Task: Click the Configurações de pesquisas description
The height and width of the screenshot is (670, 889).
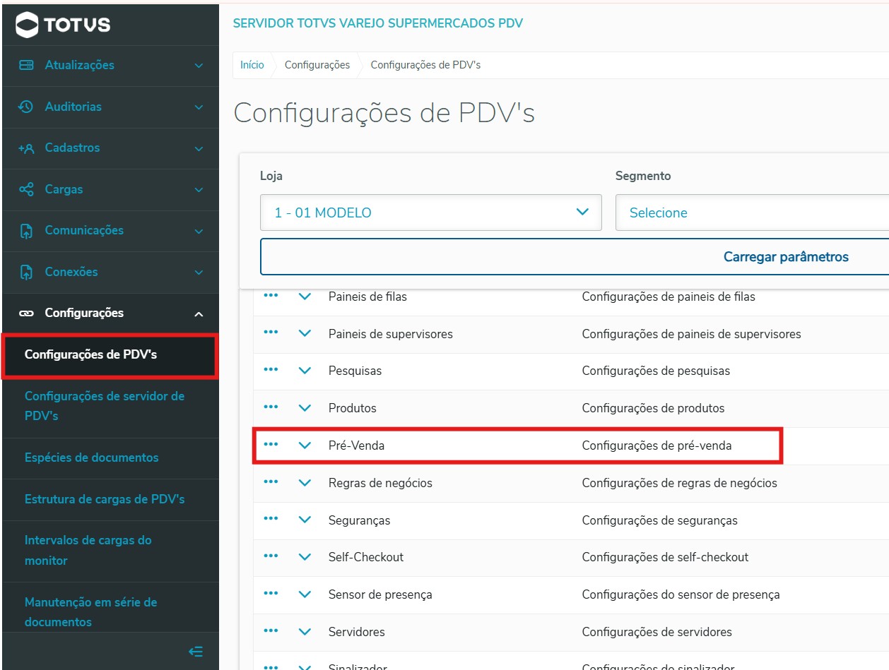Action: pos(656,371)
